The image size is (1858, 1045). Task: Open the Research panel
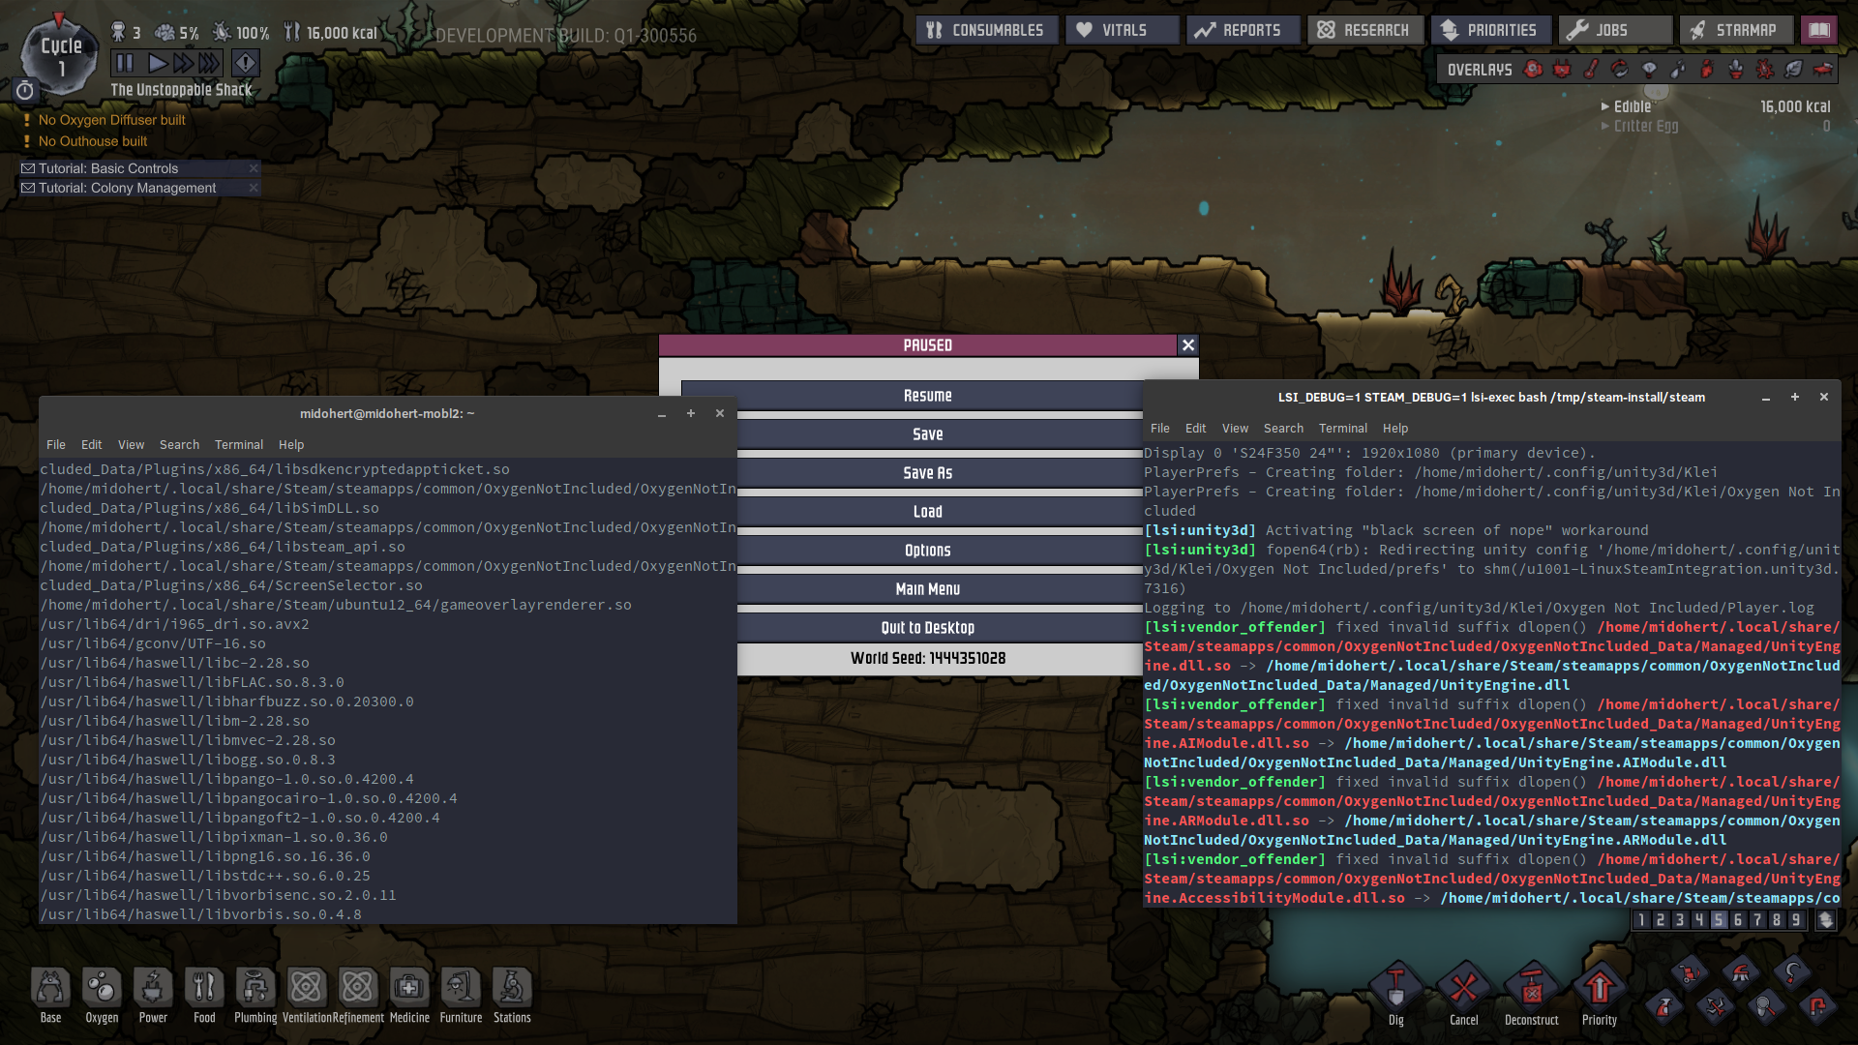(1364, 30)
